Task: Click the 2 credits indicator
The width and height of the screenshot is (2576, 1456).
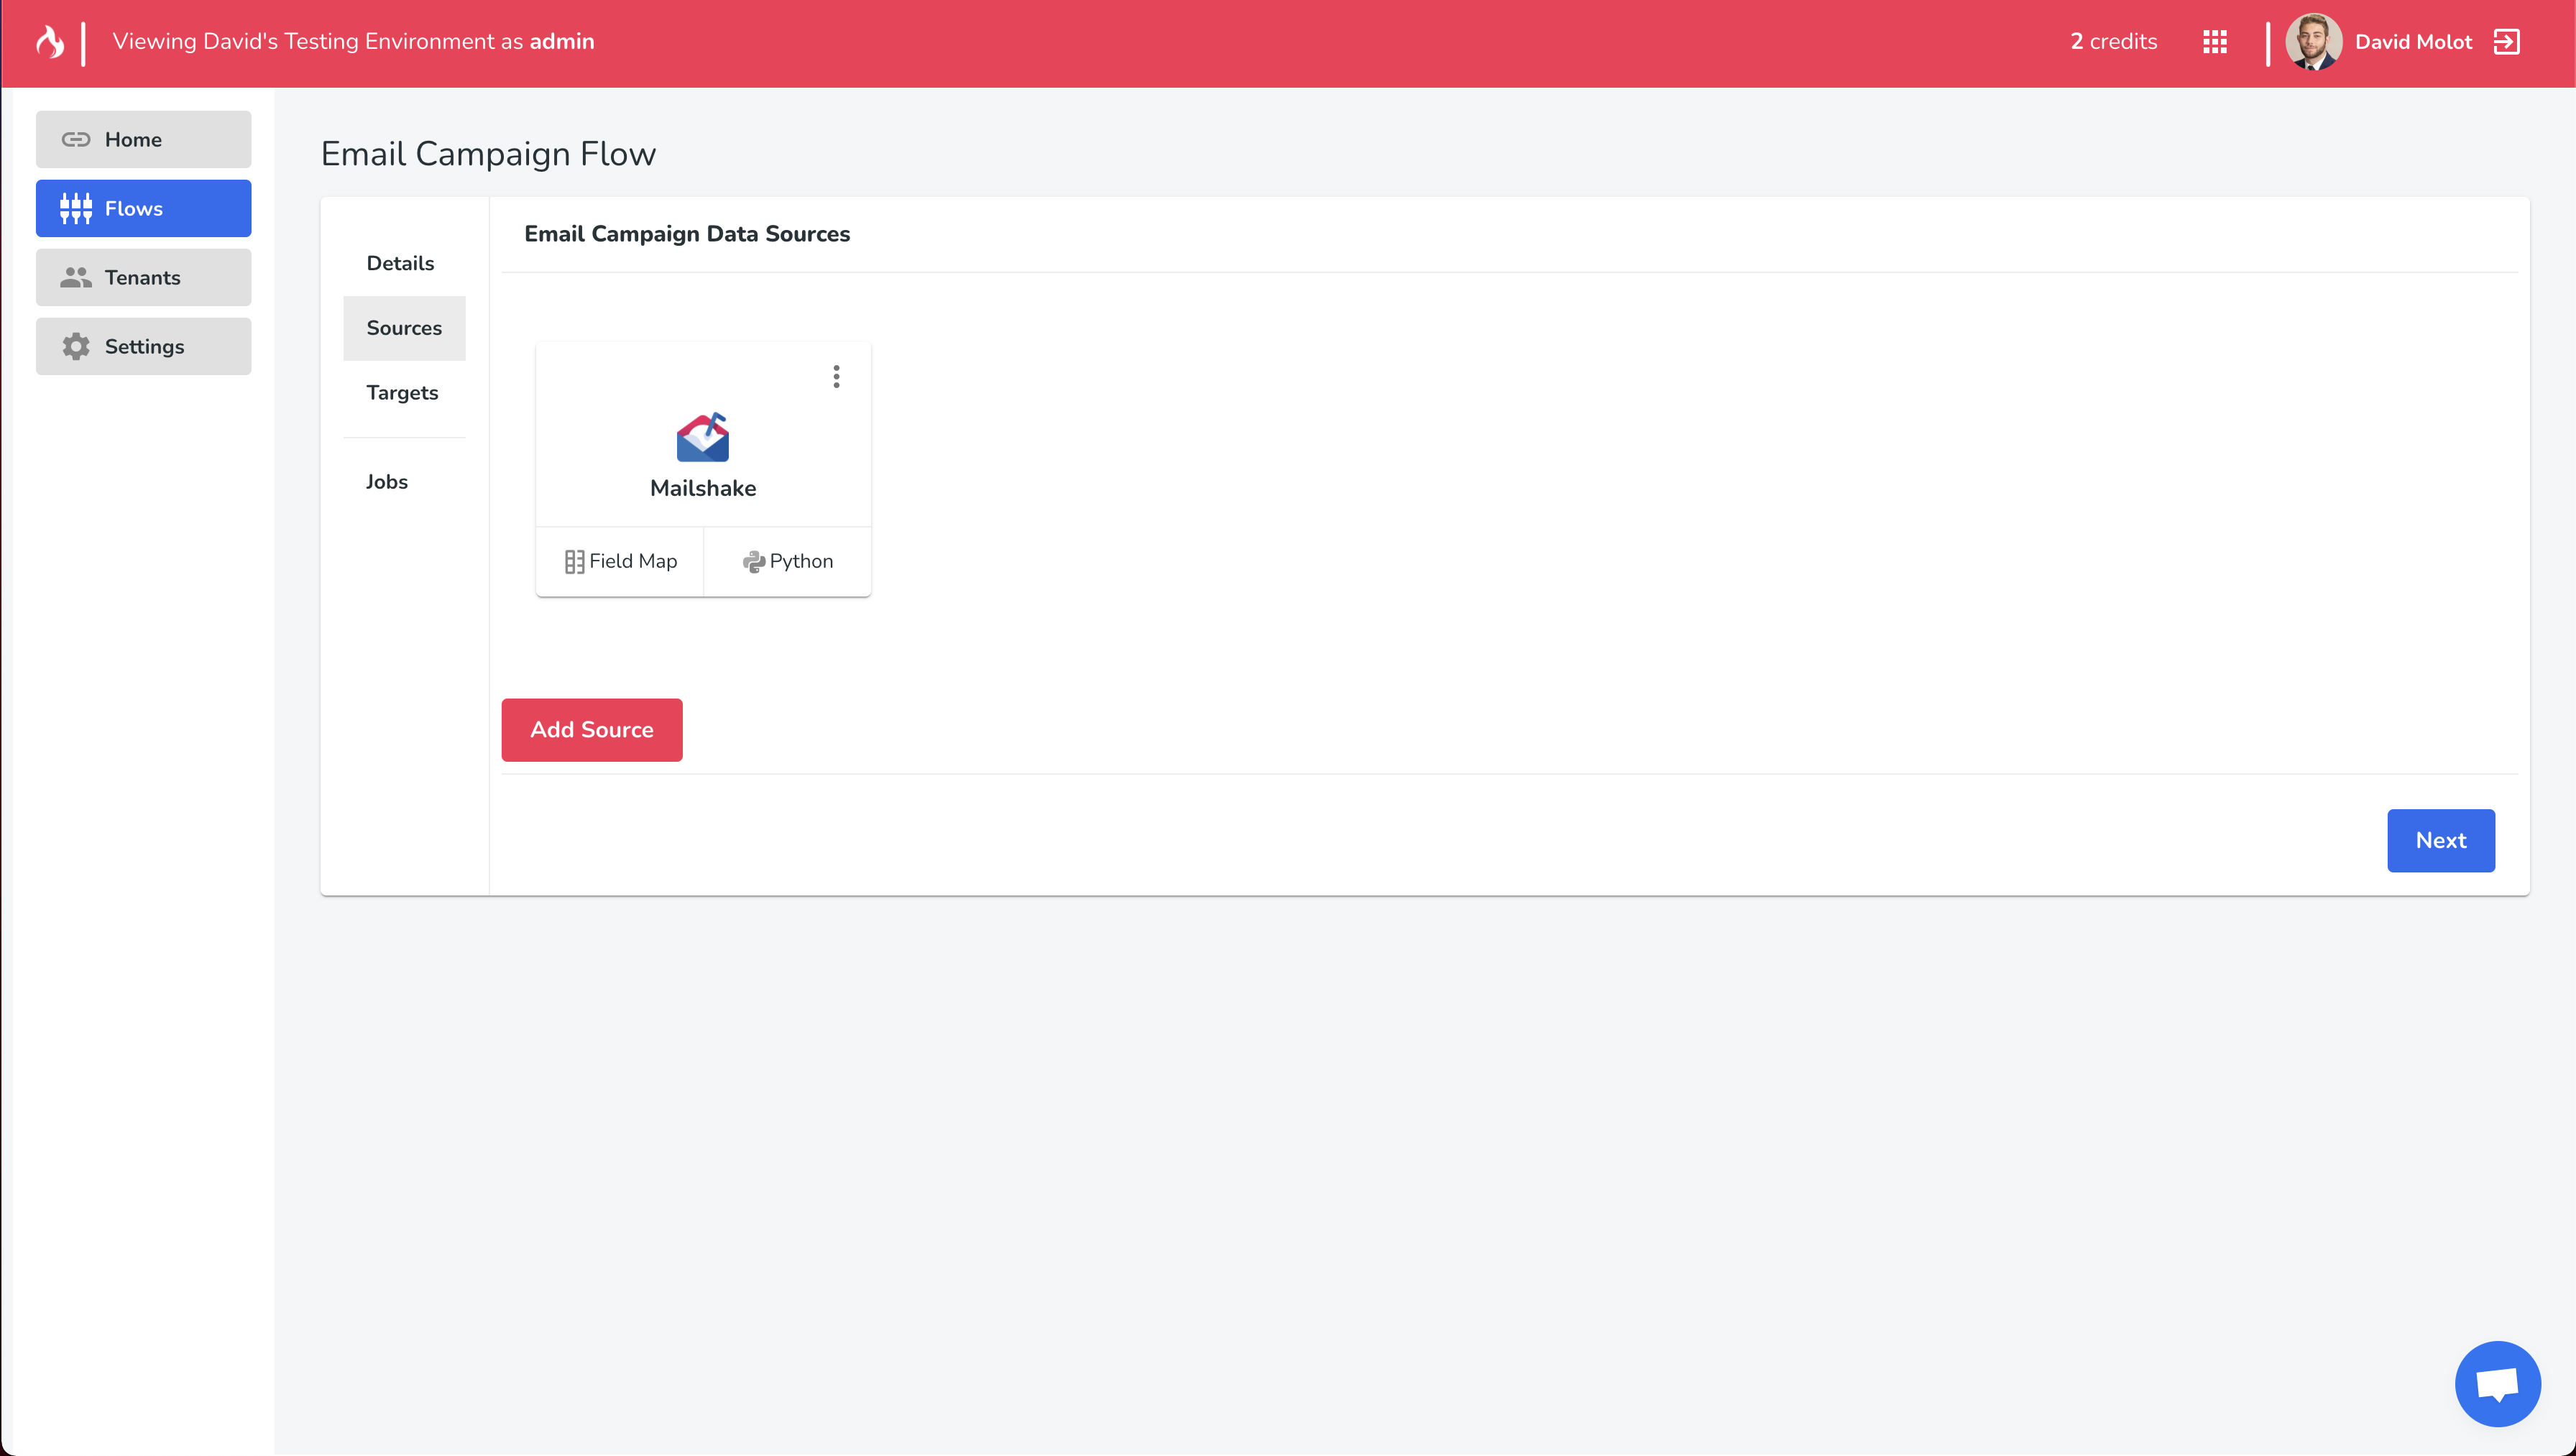Action: click(x=2113, y=42)
